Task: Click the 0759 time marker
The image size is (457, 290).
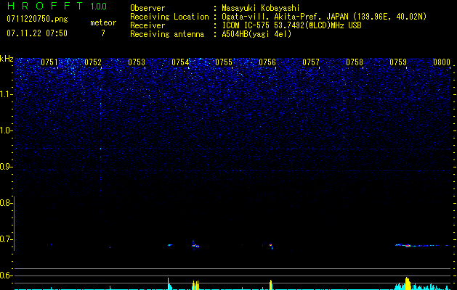Action: [398, 62]
